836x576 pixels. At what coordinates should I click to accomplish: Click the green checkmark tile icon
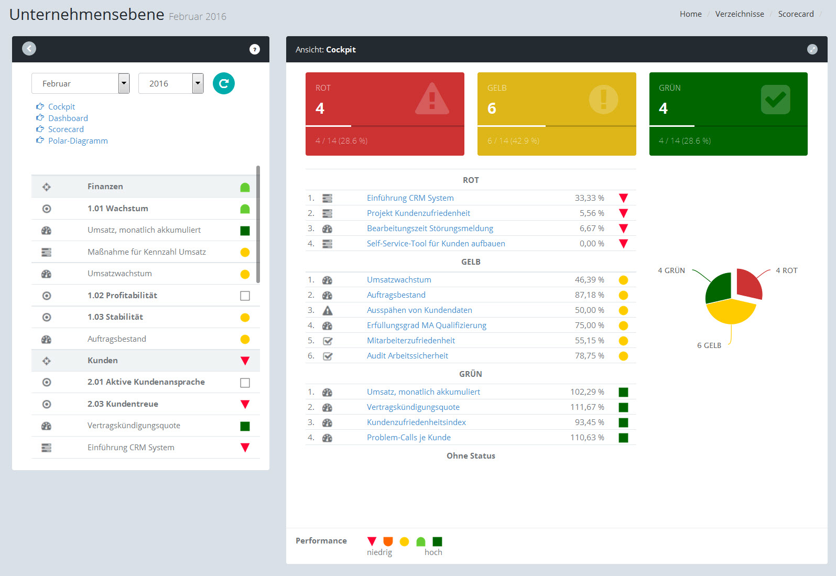click(x=775, y=100)
